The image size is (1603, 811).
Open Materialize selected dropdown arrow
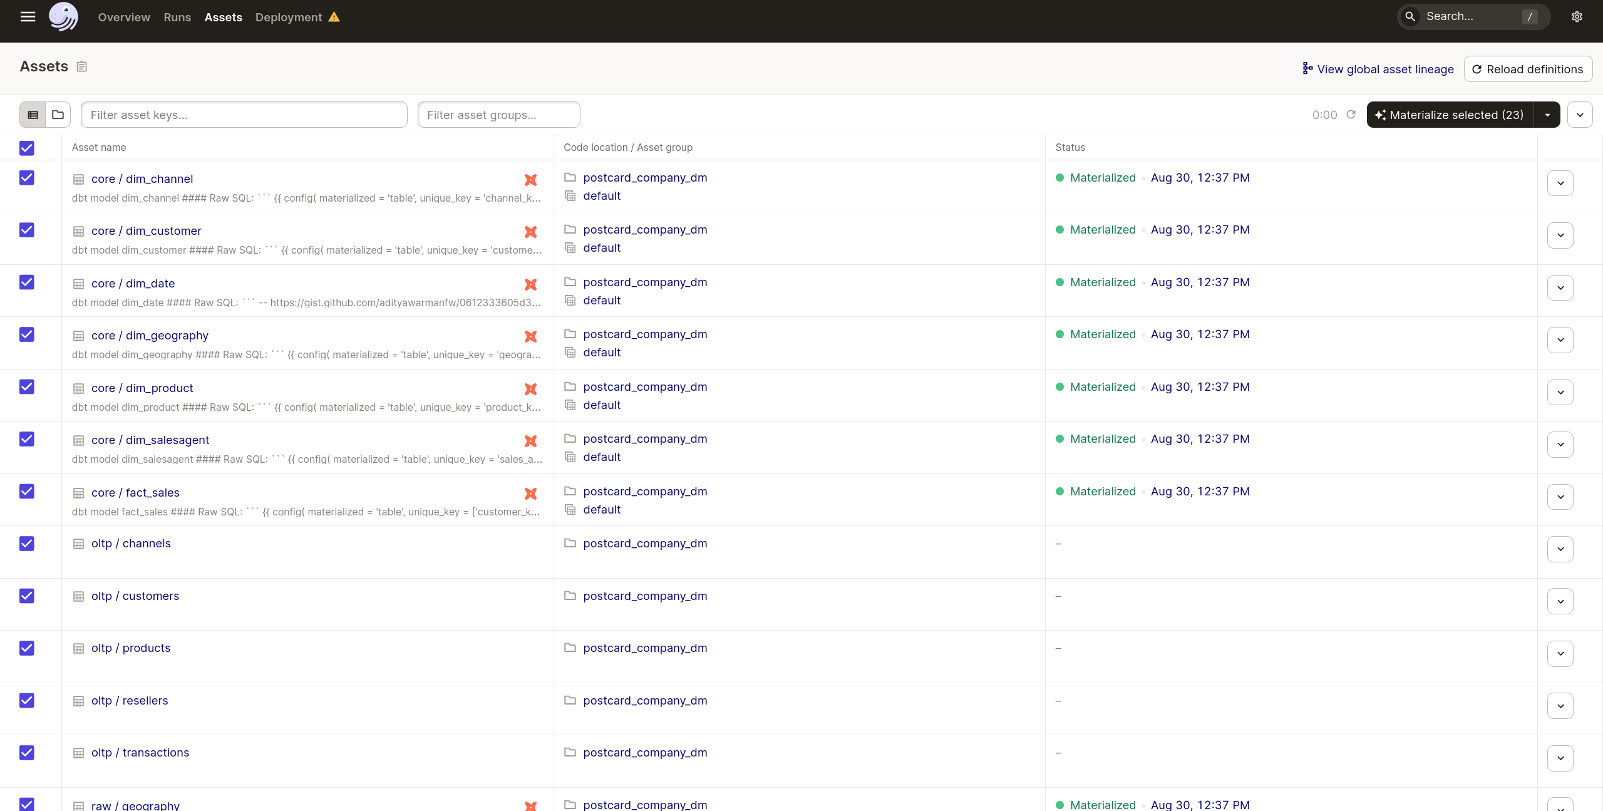(x=1547, y=115)
